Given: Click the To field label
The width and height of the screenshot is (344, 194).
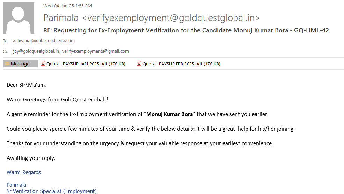Looking at the screenshot, I should pos(5,41).
